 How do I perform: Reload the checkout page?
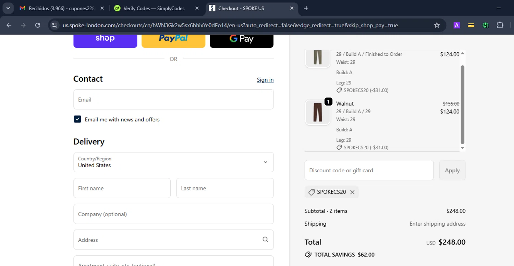38,25
